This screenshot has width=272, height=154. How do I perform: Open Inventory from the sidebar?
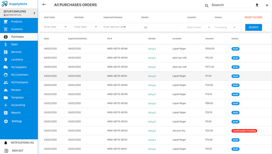[x=17, y=29]
